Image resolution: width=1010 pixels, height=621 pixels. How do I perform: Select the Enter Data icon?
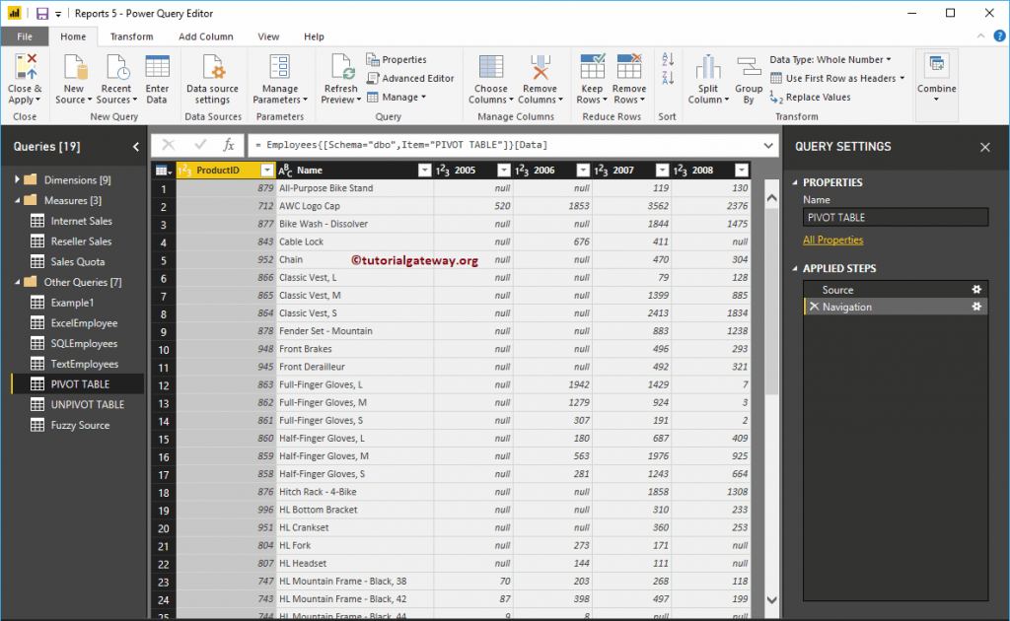click(x=157, y=67)
